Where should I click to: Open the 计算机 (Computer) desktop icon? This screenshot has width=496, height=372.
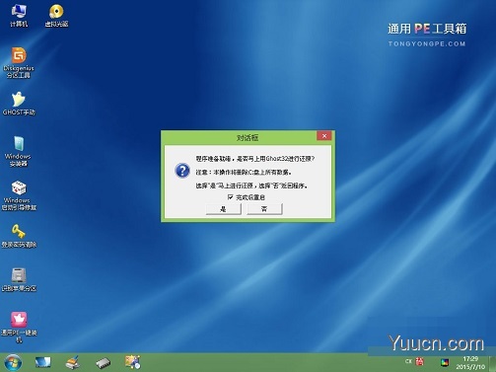(19, 16)
